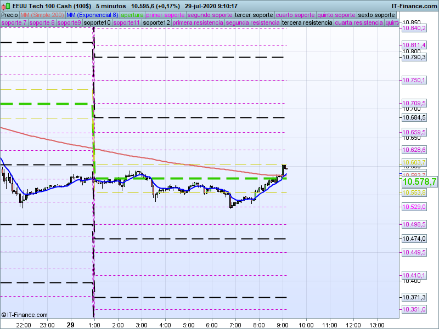
Task: Open the segundo soporte indicator label
Action: 210,15
